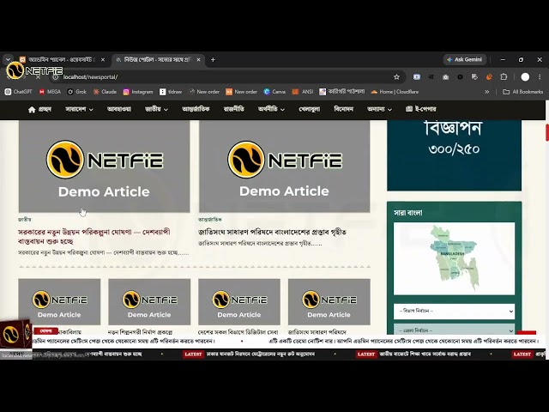Screen dimensions: 549x412
Task: Click the camera extension icon in toolbar
Action: click(x=445, y=77)
